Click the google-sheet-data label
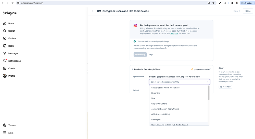The image size is (255, 139). click(x=201, y=69)
